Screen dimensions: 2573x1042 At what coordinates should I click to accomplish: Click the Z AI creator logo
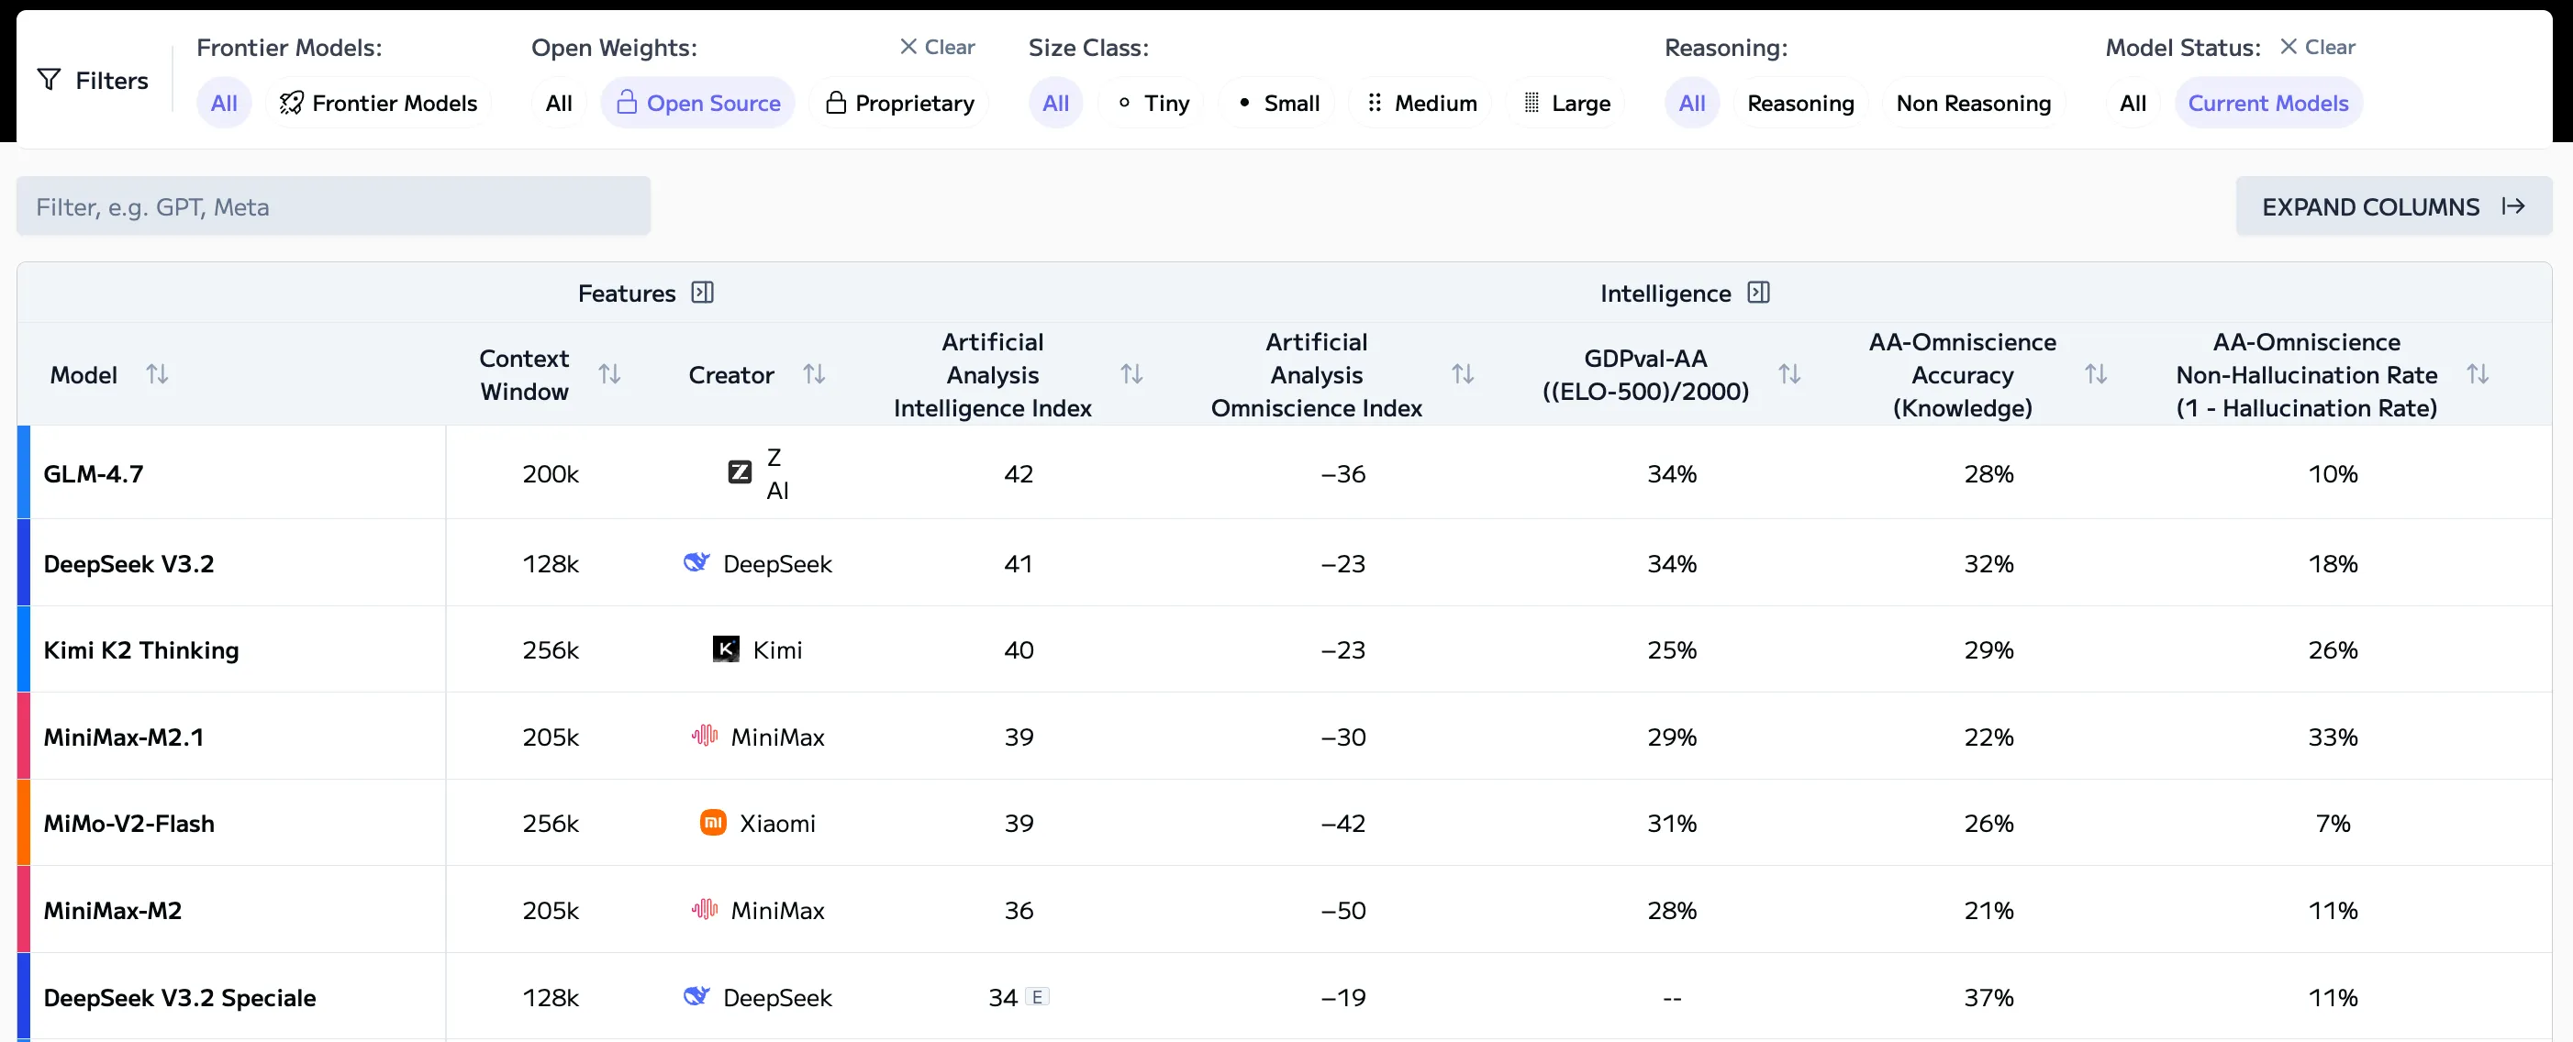739,472
